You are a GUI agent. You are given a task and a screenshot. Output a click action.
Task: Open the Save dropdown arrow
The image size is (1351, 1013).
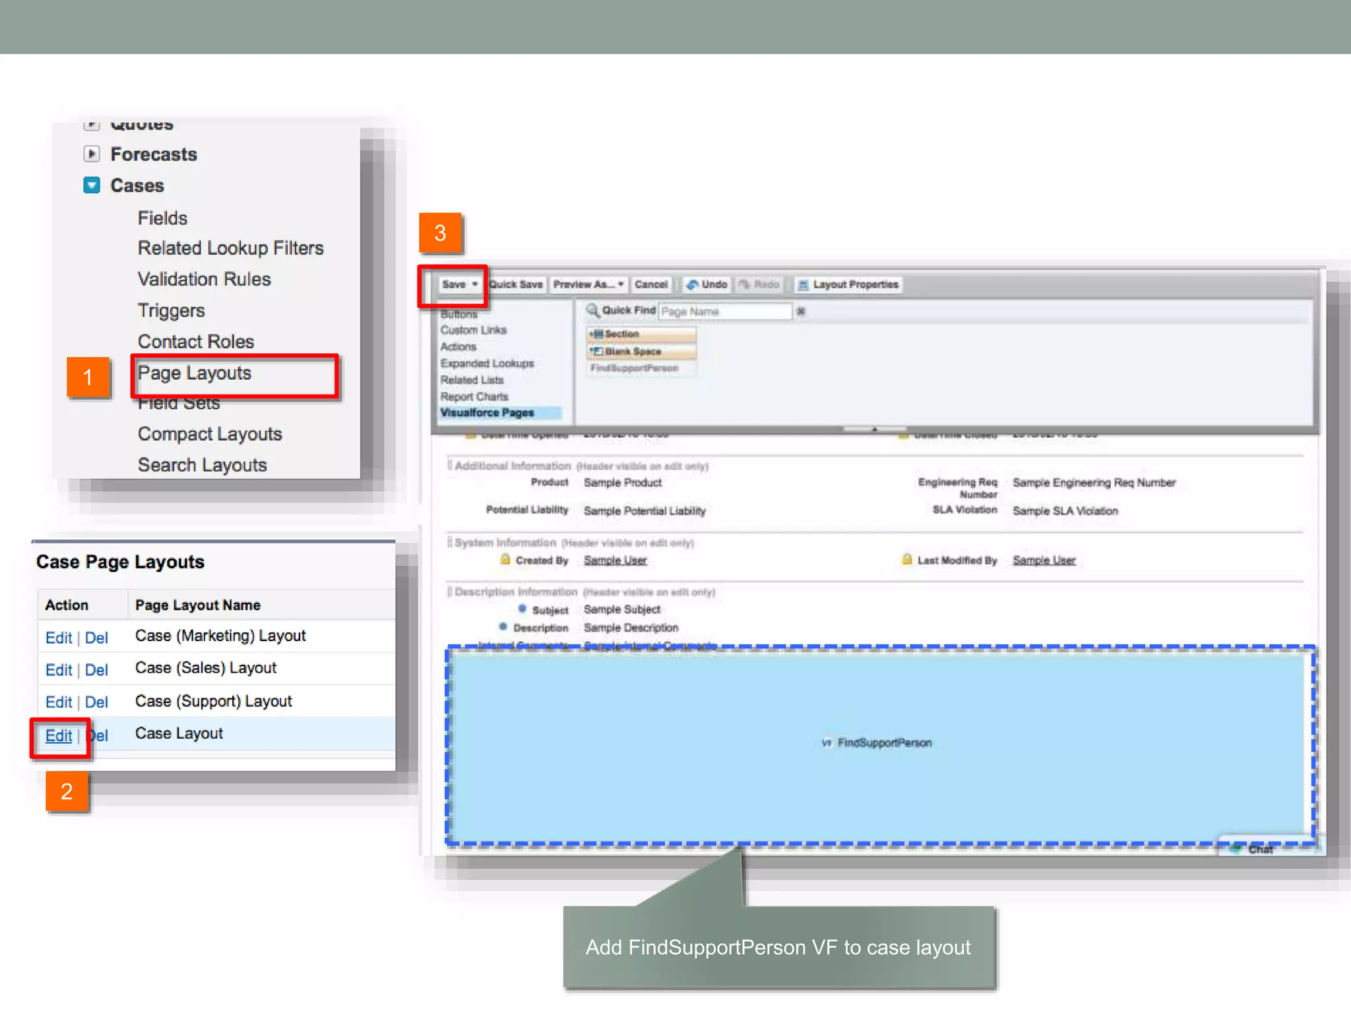pos(475,284)
